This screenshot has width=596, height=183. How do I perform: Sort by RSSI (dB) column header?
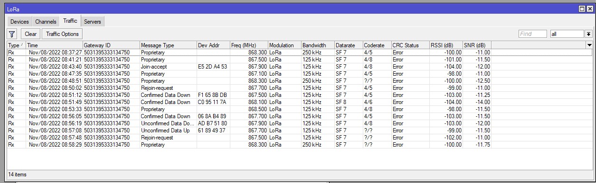coord(446,45)
